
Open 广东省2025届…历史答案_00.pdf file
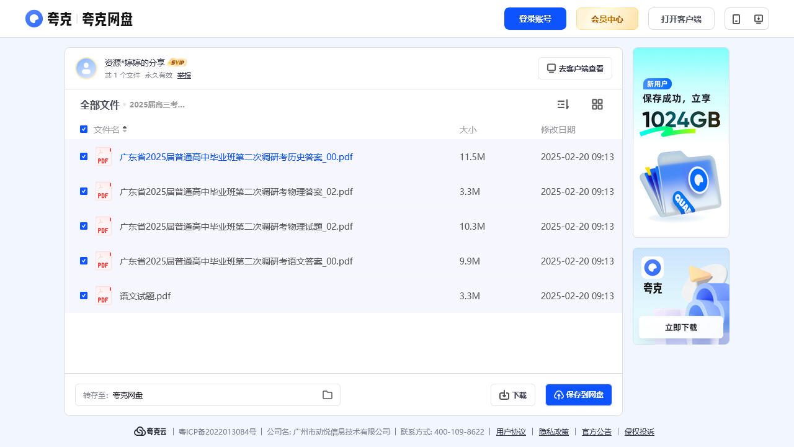pos(236,157)
